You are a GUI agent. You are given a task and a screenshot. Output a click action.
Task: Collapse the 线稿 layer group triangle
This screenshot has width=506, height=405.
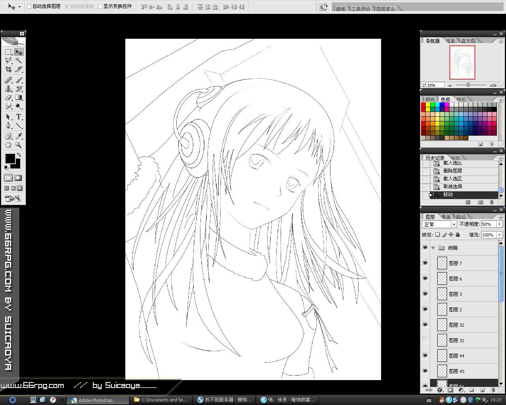tap(433, 248)
